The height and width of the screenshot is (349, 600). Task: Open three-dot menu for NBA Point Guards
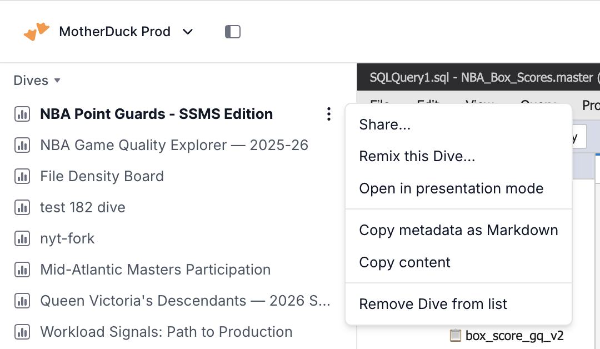click(329, 114)
